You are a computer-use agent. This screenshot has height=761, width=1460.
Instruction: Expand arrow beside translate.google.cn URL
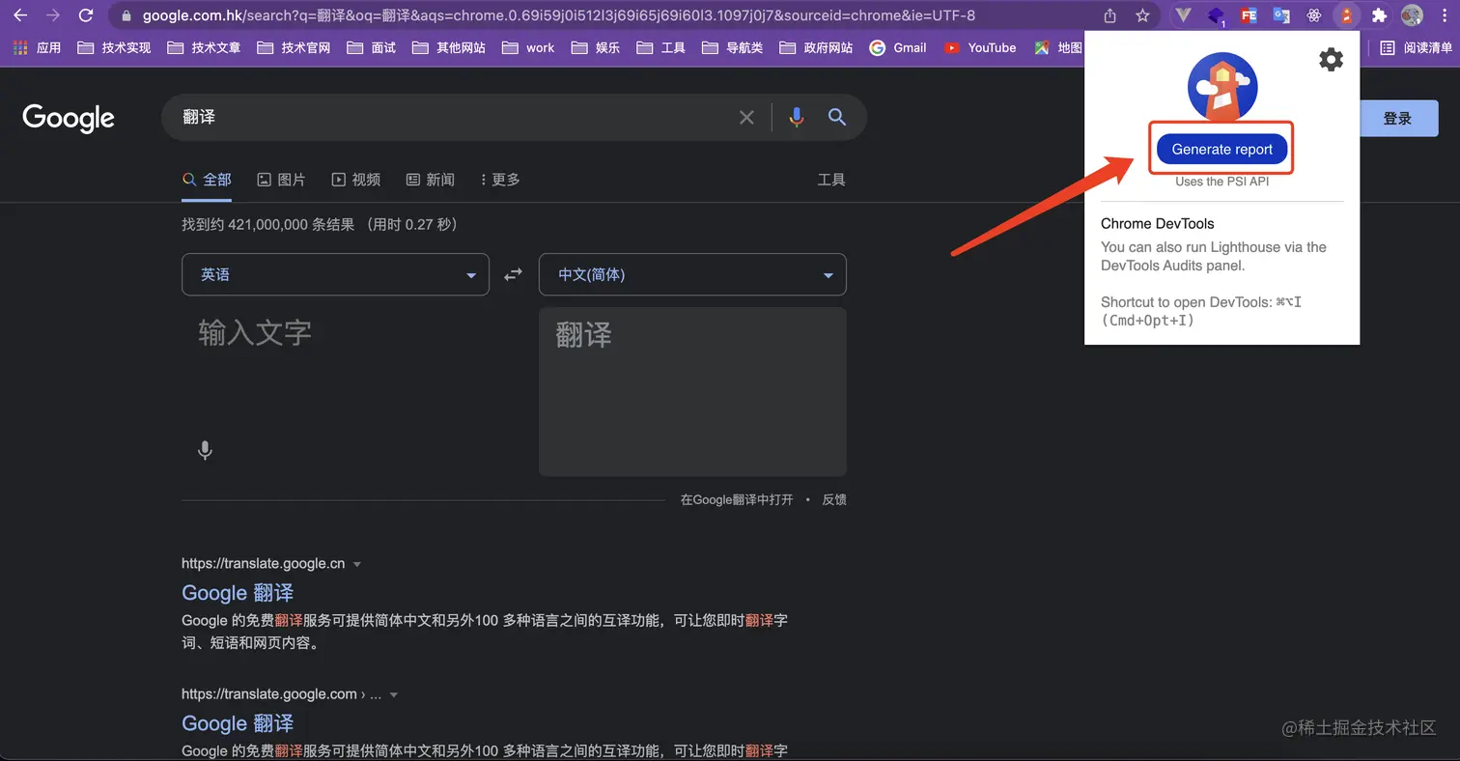click(357, 564)
